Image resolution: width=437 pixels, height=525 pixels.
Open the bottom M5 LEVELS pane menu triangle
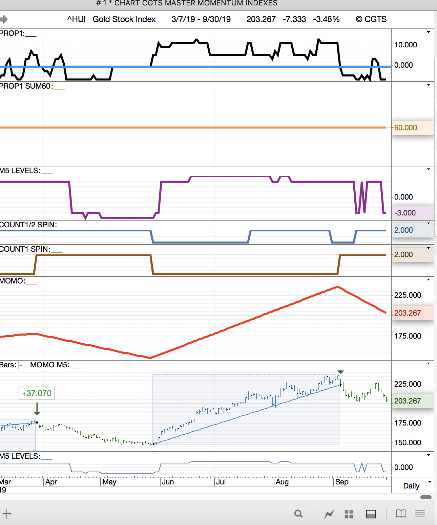(429, 455)
